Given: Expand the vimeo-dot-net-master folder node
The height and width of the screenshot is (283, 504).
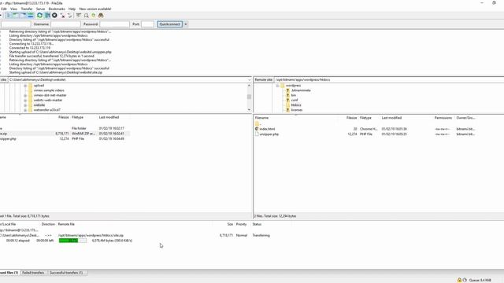Looking at the screenshot, I should click(25, 95).
